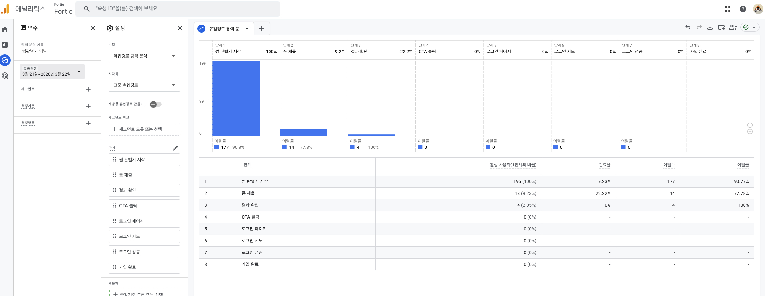This screenshot has width=765, height=296.
Task: Open the date range dropdown
Action: click(52, 71)
